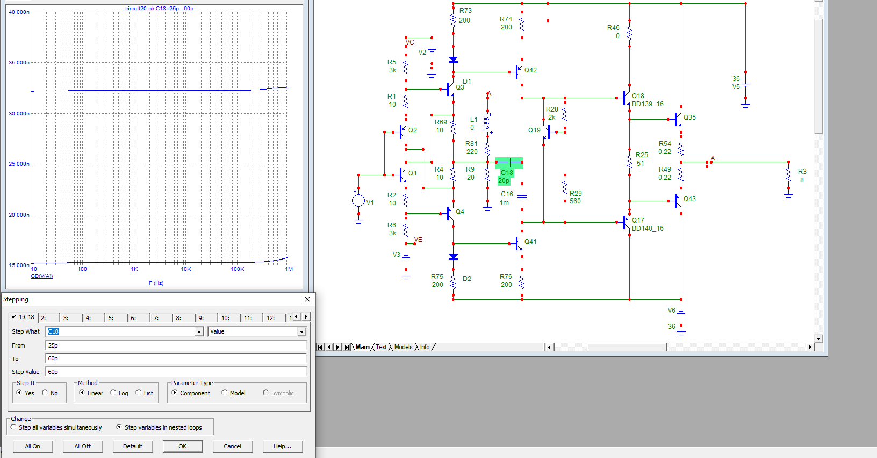The image size is (877, 458).
Task: Select the L1 inductor symbol
Action: pyautogui.click(x=487, y=123)
